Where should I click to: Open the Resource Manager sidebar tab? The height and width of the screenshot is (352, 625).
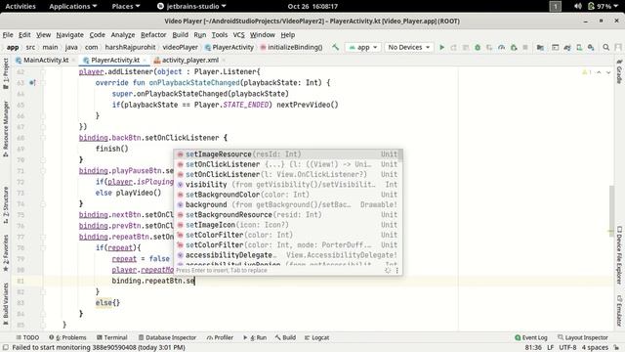click(6, 128)
